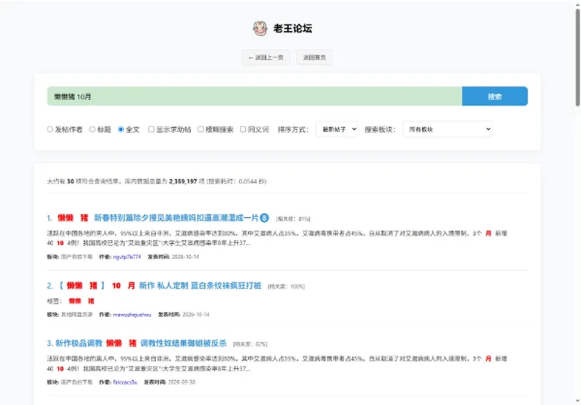The width and height of the screenshot is (581, 405).
Task: Click the 老王论坛 site title text
Action: pyautogui.click(x=293, y=28)
